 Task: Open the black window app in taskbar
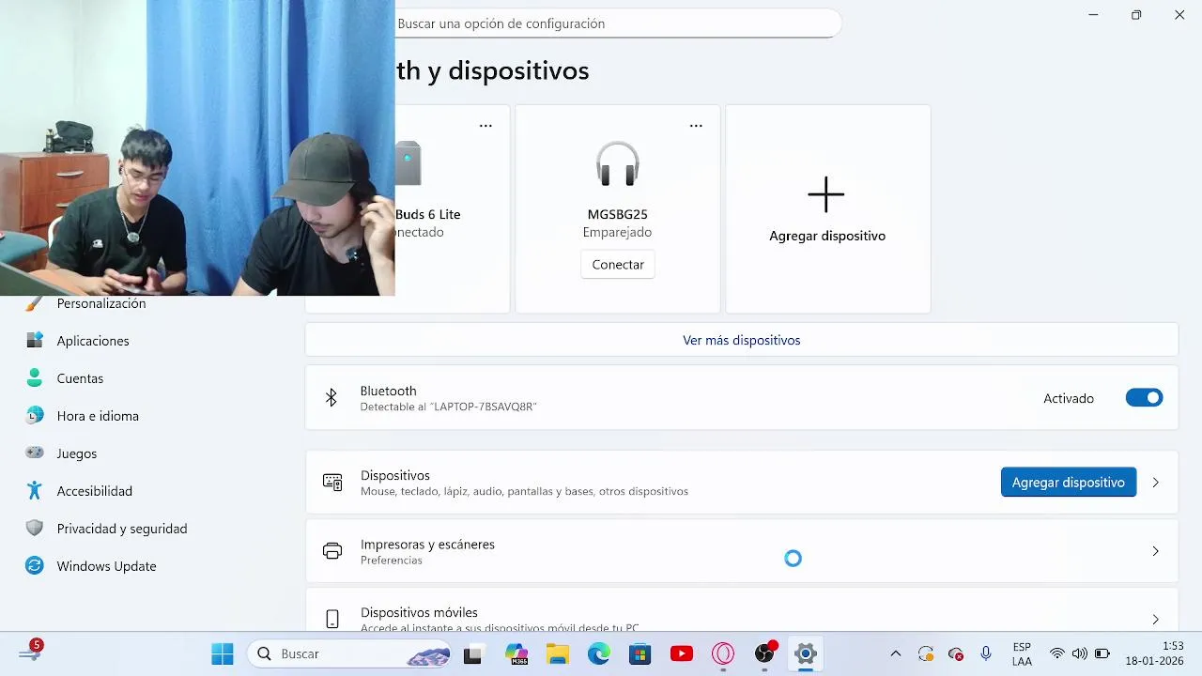[472, 653]
